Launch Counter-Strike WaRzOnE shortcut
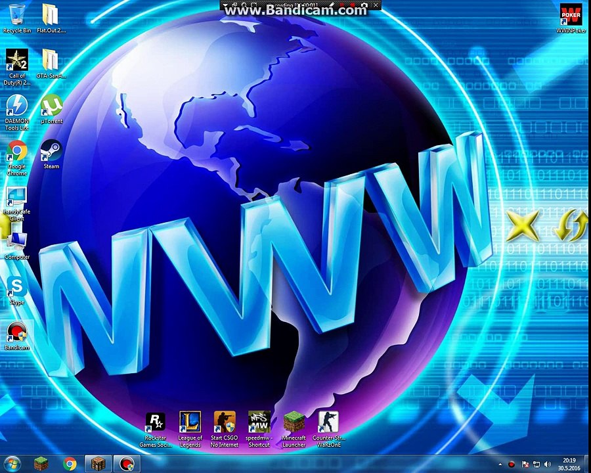 click(328, 430)
